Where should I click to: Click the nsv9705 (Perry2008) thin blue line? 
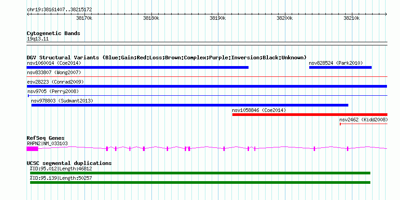pos(208,95)
